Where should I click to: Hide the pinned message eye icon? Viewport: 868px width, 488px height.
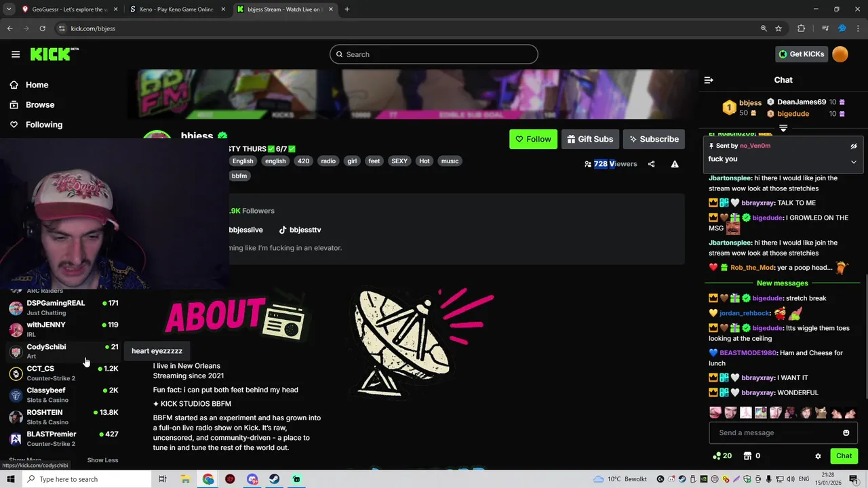click(854, 146)
